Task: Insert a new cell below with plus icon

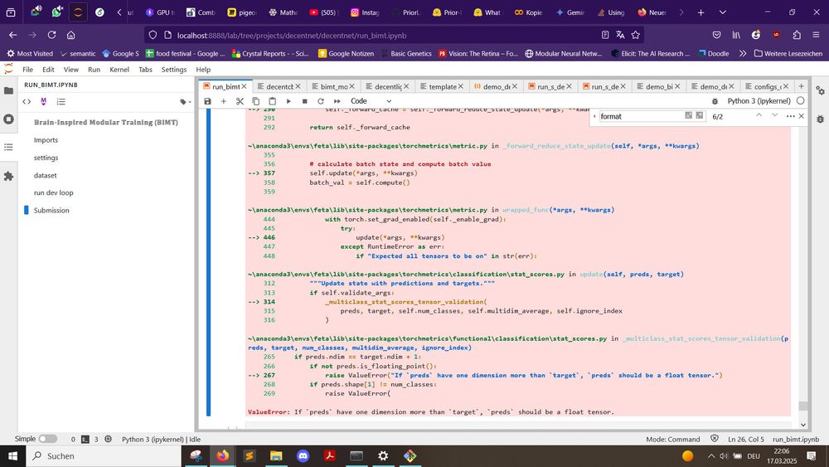Action: click(x=223, y=101)
